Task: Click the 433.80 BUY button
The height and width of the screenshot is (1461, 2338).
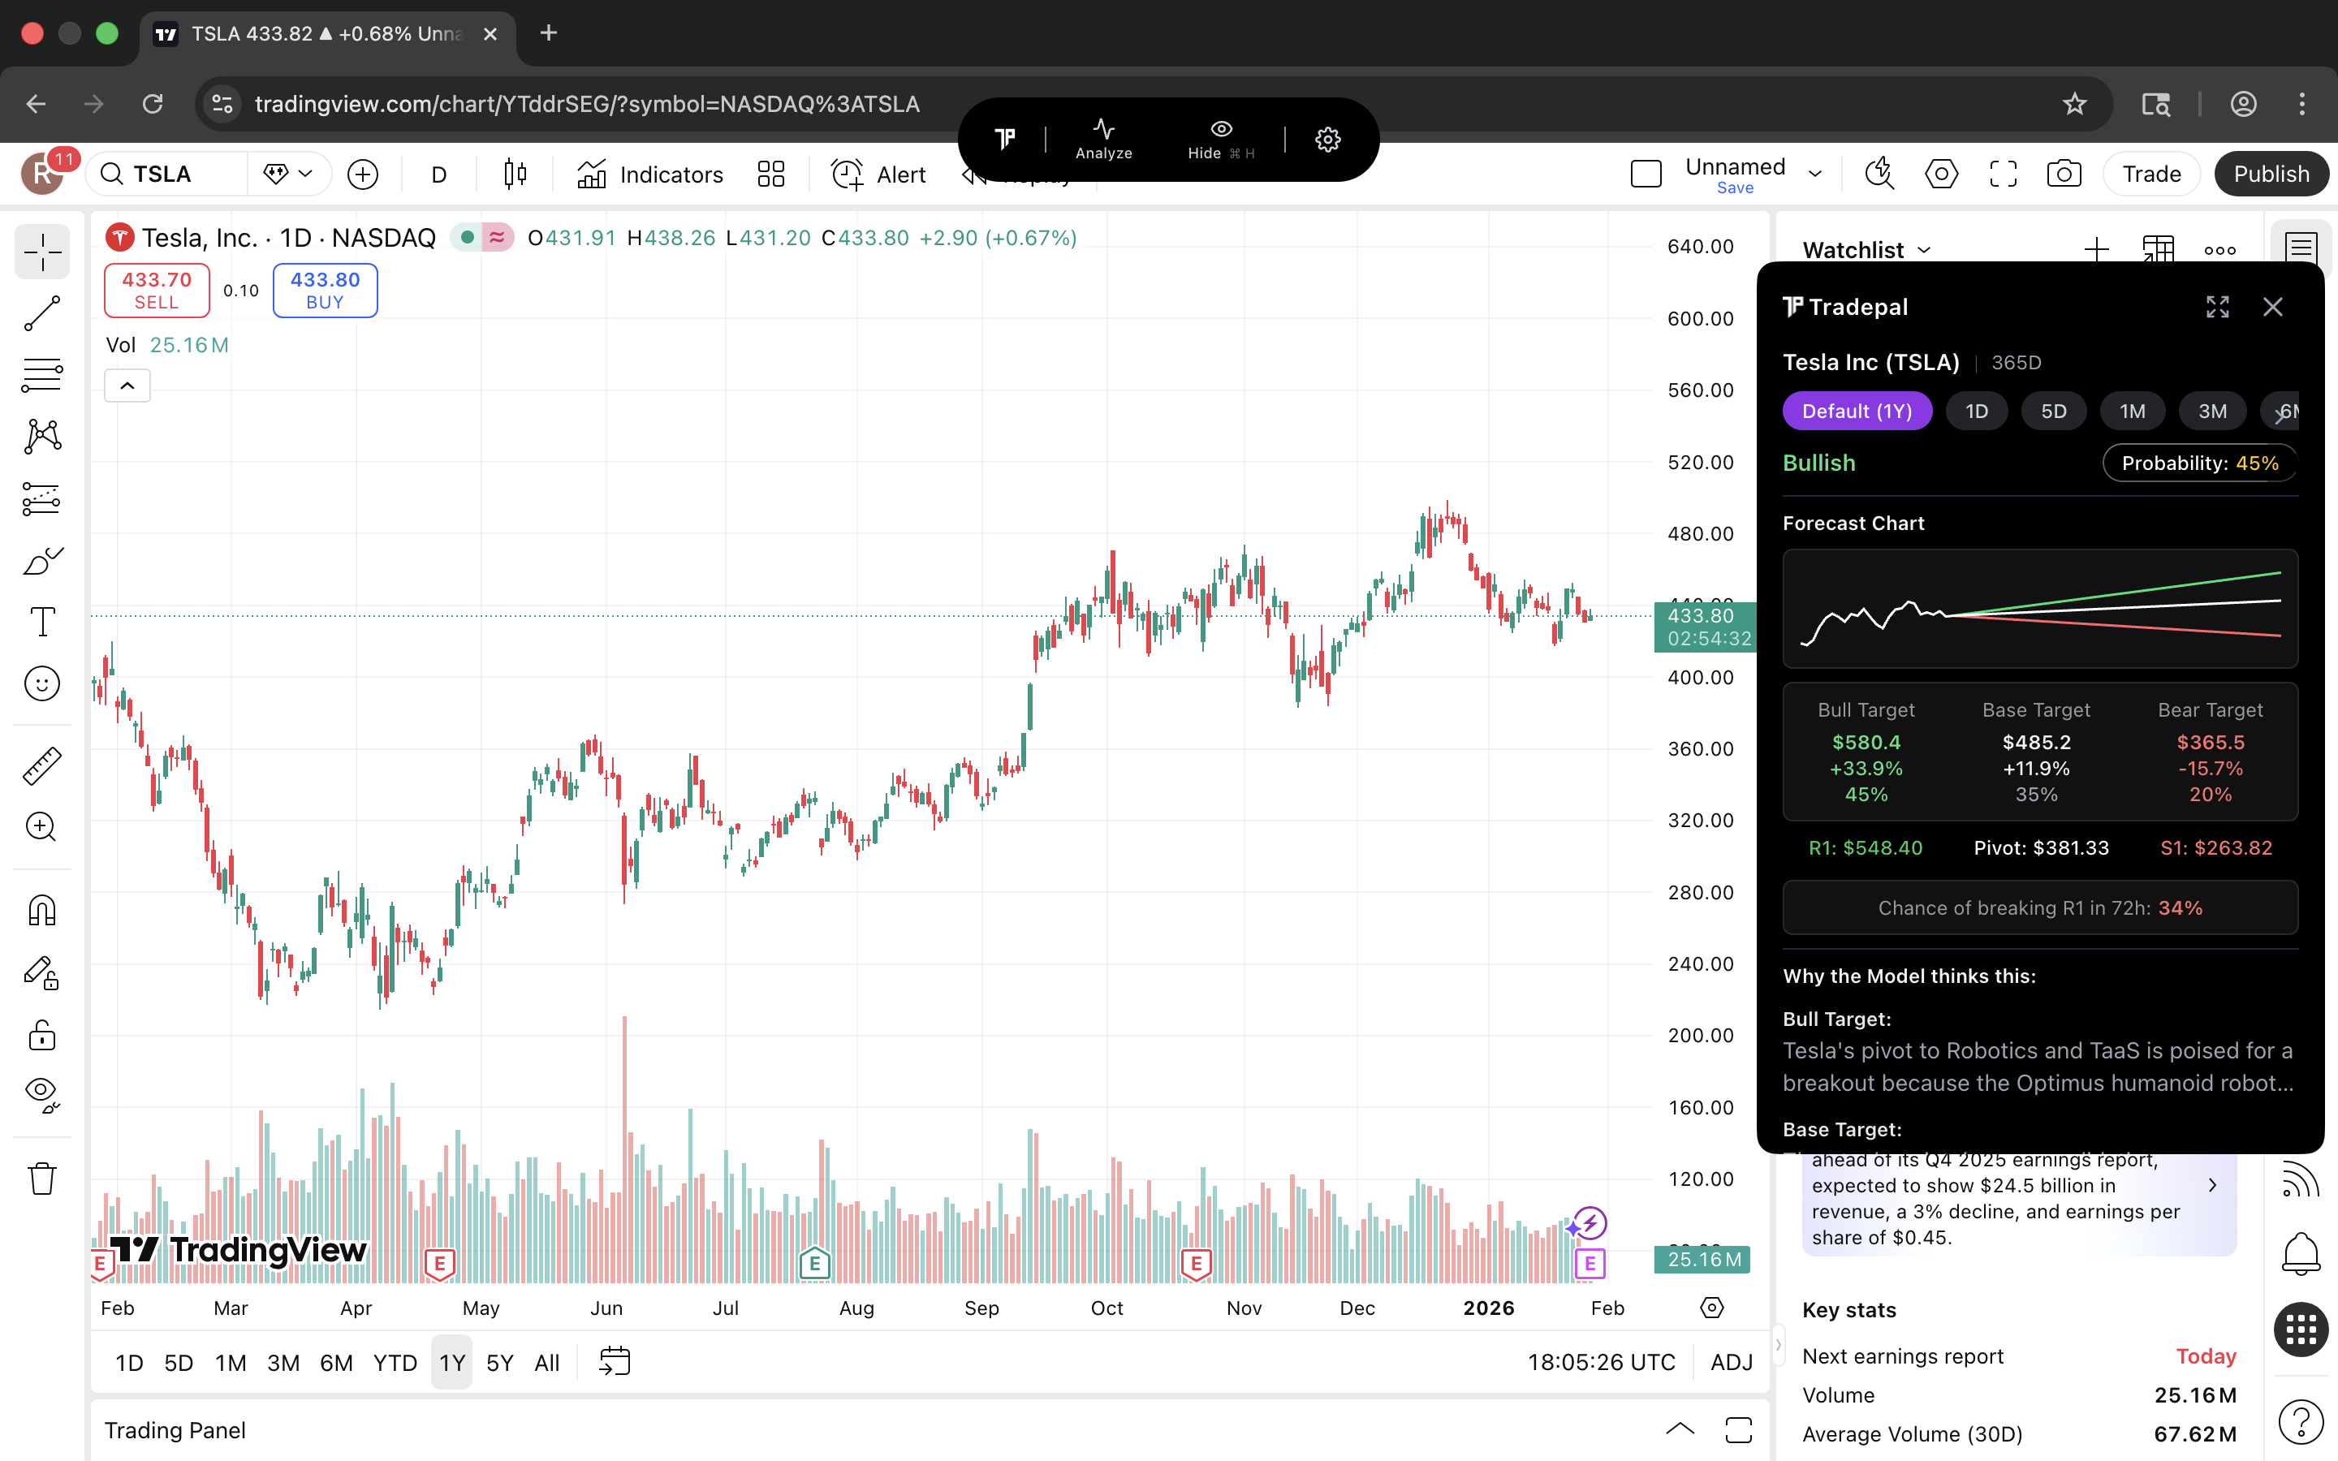Action: (x=325, y=290)
